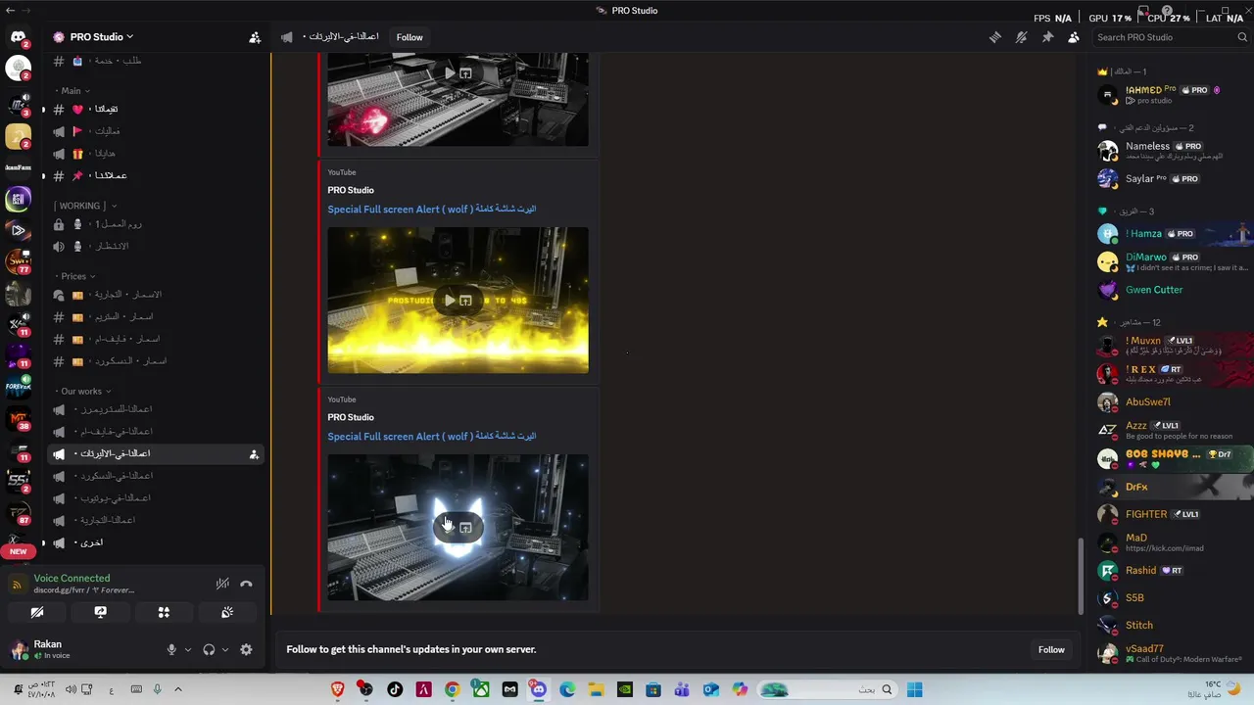Open second Special Full screen Alert link
Viewport: 1254px width, 705px height.
432,436
